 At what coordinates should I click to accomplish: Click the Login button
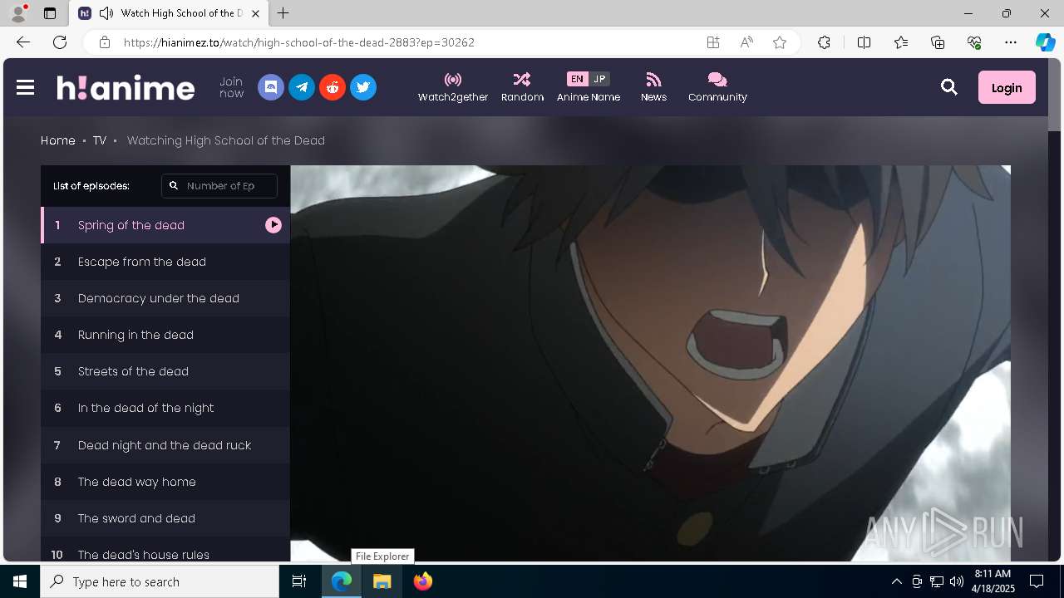click(x=1007, y=87)
